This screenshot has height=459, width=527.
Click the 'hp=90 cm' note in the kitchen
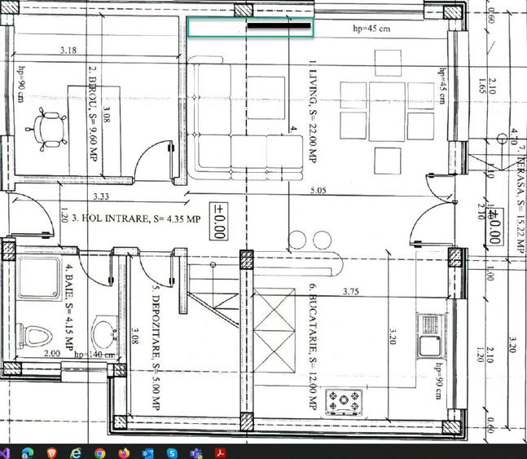tap(438, 380)
